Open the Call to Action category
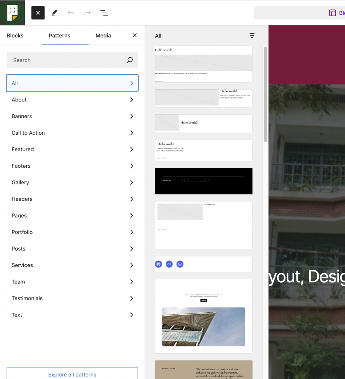 tap(72, 133)
